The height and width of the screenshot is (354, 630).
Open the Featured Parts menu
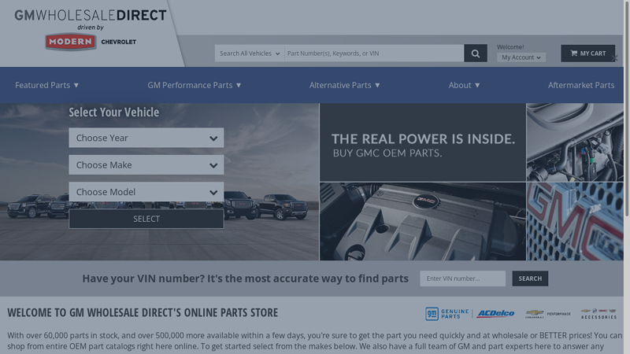pyautogui.click(x=46, y=85)
